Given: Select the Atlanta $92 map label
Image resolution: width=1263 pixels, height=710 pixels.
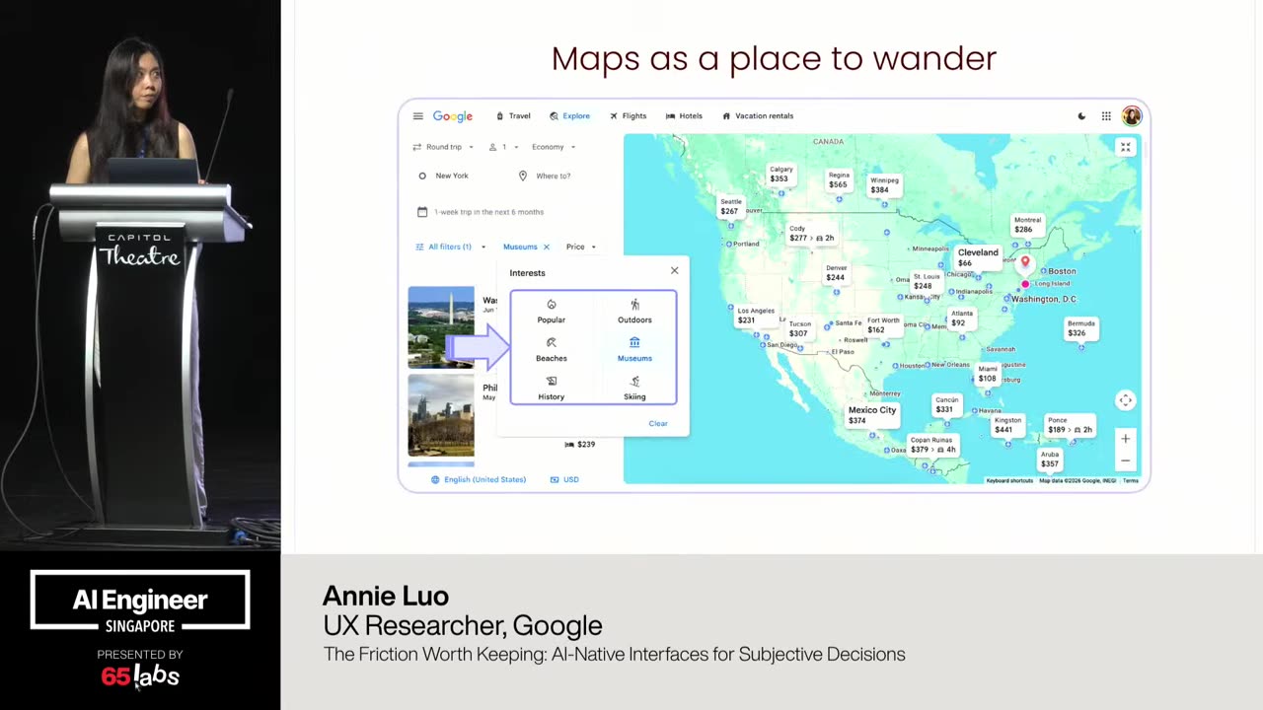Looking at the screenshot, I should (960, 318).
